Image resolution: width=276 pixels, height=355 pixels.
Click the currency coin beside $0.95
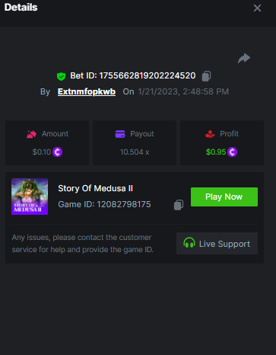(232, 152)
